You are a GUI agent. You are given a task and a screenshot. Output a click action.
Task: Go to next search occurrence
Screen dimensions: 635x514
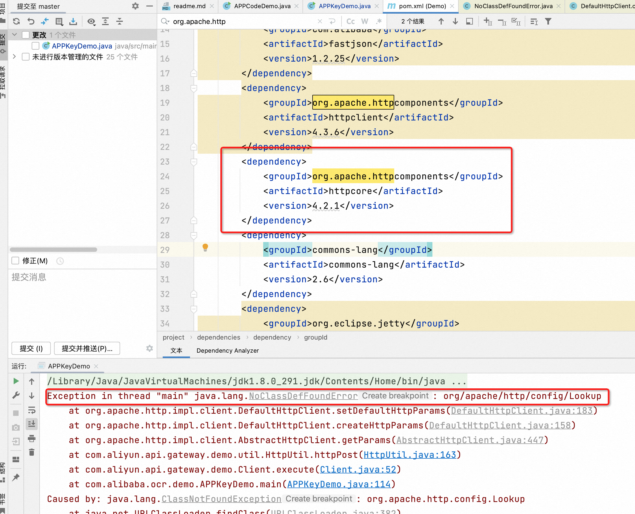pyautogui.click(x=455, y=21)
